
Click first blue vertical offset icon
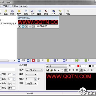pyautogui.click(x=55, y=61)
